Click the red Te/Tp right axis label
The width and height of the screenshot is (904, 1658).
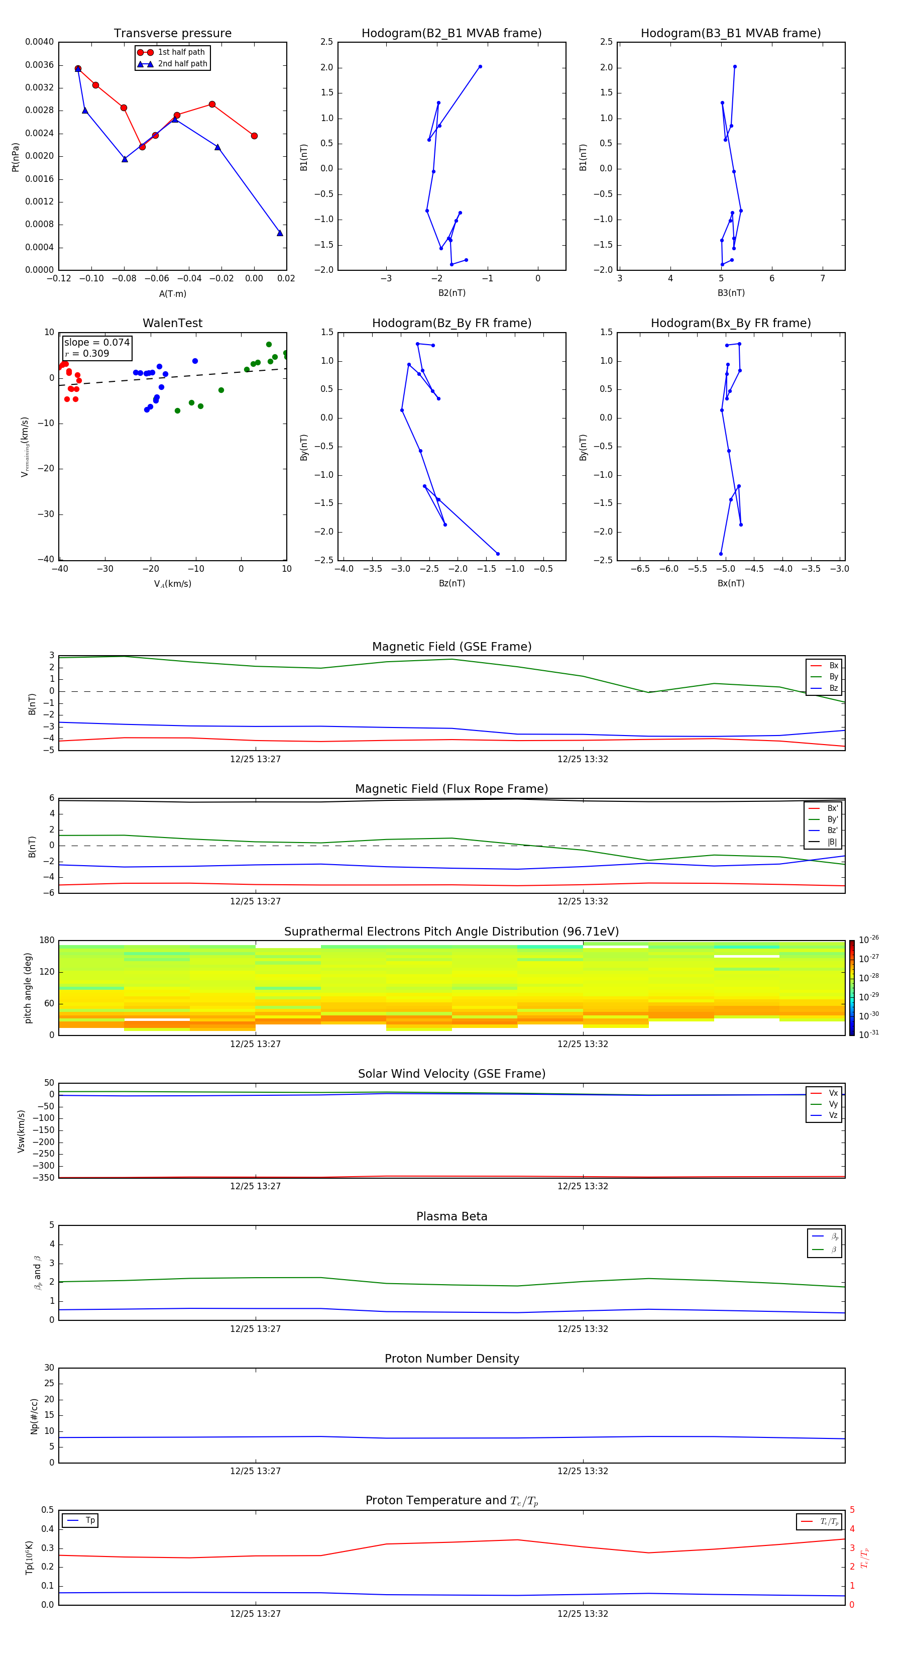865,1558
